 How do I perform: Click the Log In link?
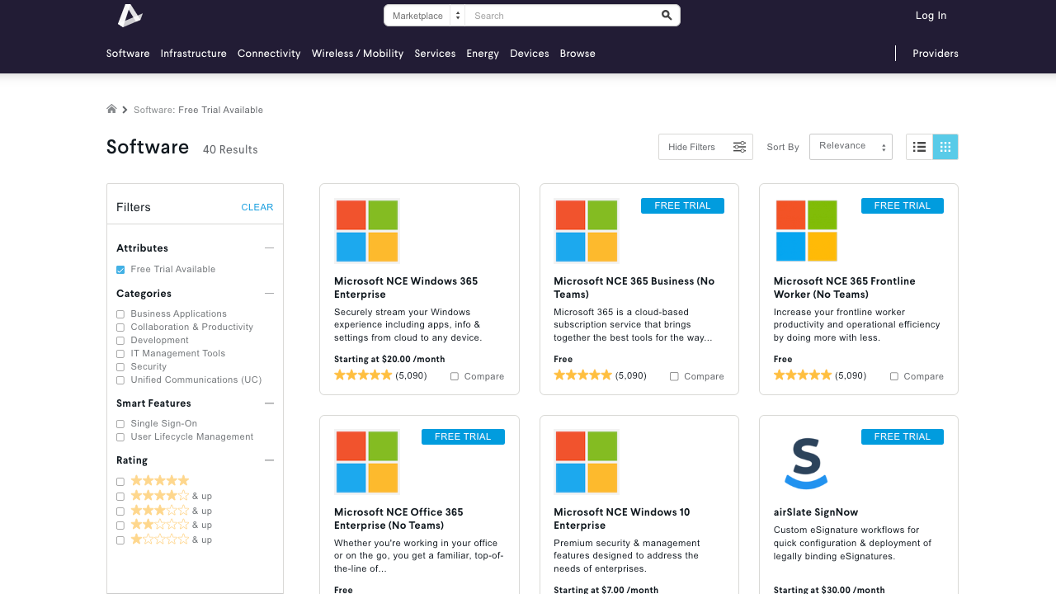tap(931, 16)
